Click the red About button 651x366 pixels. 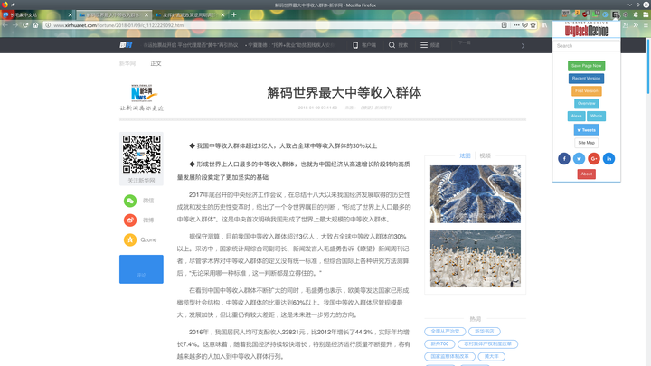[586, 174]
